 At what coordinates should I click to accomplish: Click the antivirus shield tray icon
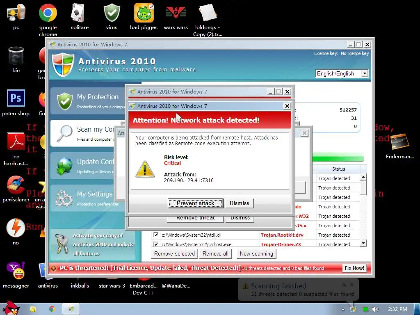coord(353,309)
